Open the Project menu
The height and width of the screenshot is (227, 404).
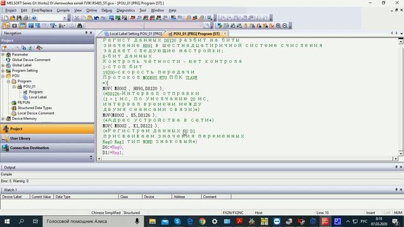pyautogui.click(x=11, y=10)
